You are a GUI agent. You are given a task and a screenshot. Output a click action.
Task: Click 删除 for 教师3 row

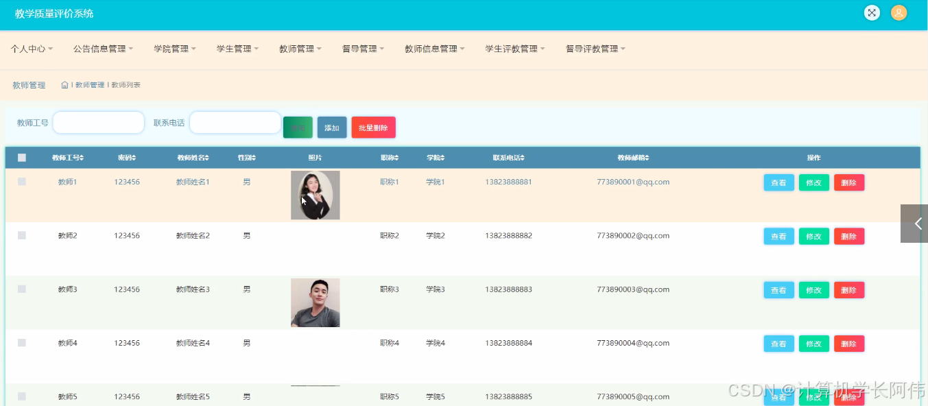coord(849,289)
